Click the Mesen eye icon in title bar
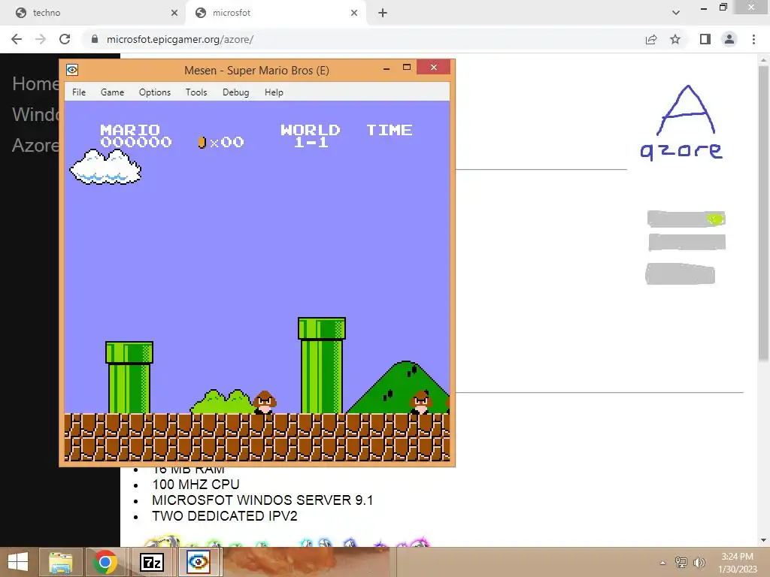Screen dimensions: 770x577 [72, 70]
